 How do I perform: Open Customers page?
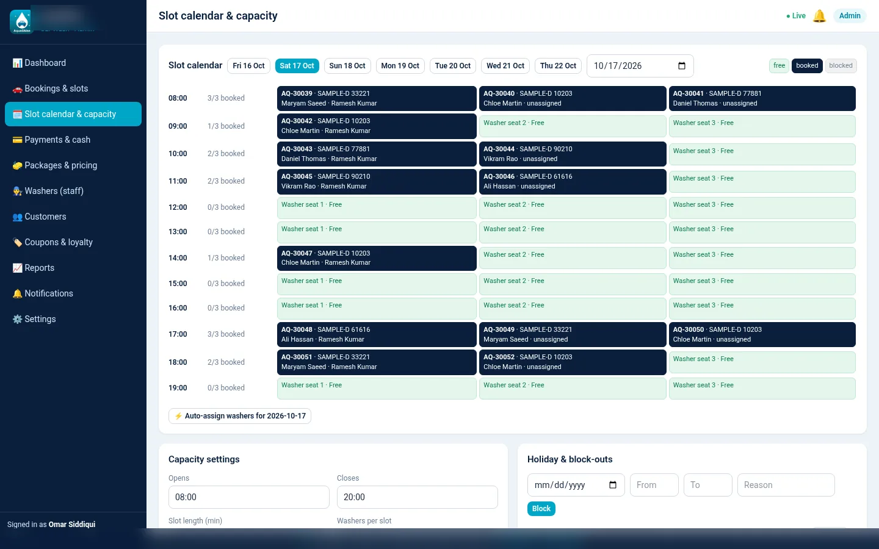(x=73, y=217)
